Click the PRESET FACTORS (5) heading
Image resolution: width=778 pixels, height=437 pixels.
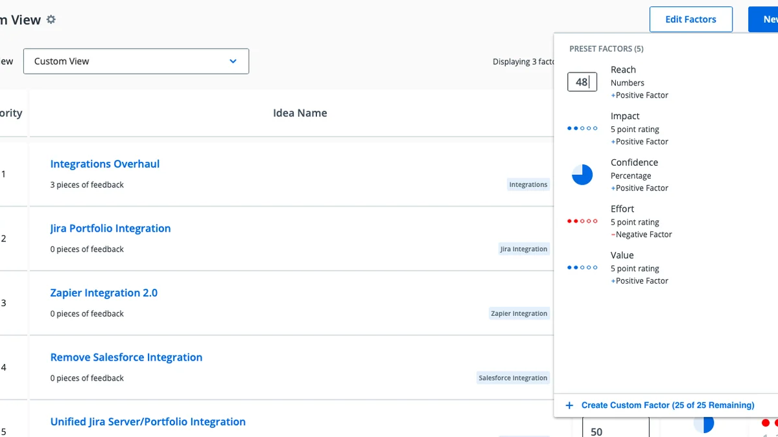606,49
